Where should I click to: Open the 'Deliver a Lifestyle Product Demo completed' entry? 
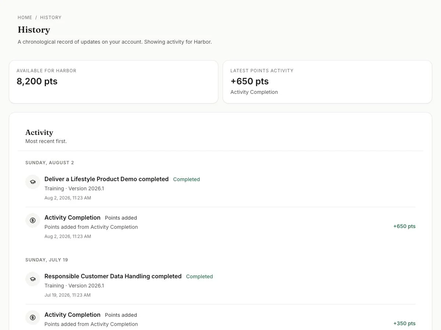click(107, 179)
